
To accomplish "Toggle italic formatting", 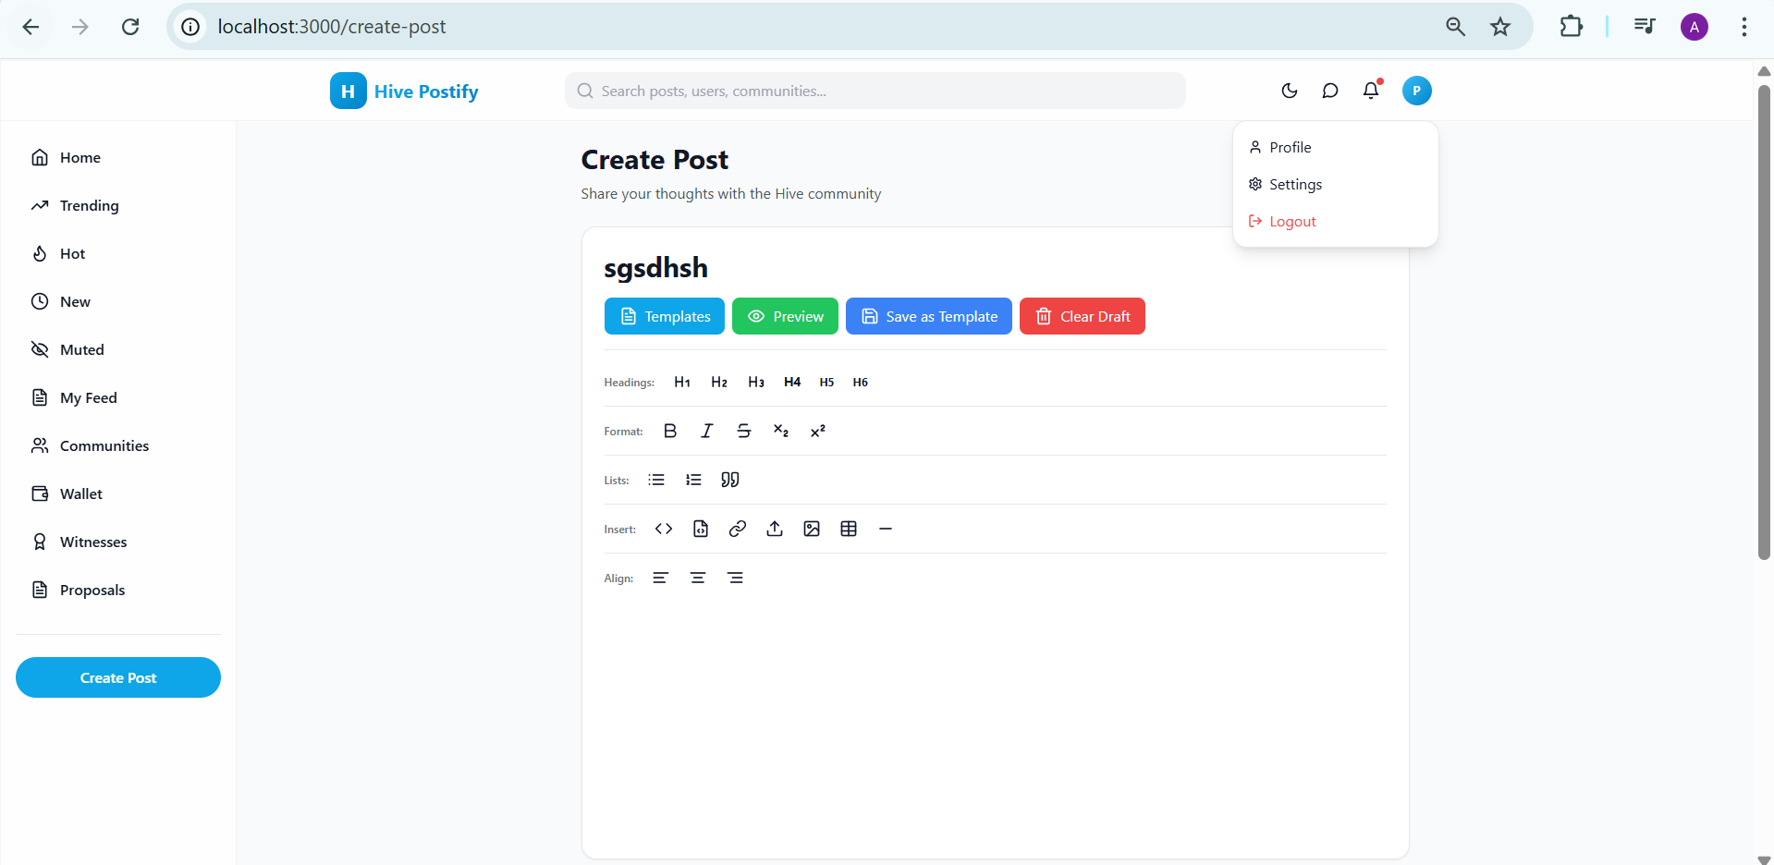I will click(x=707, y=431).
